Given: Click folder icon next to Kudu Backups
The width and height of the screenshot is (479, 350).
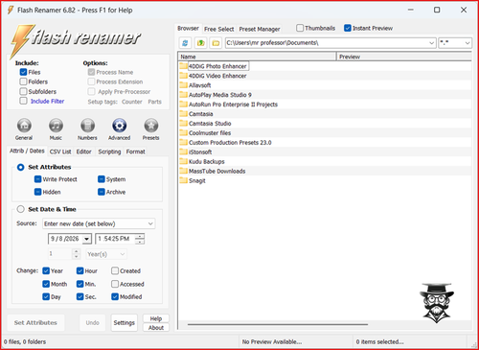Looking at the screenshot, I should [x=183, y=161].
